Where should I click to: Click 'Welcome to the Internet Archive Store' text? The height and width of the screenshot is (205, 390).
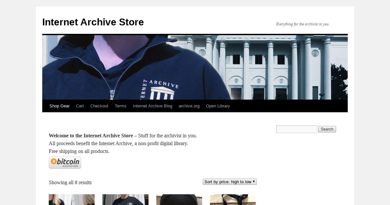click(x=91, y=136)
